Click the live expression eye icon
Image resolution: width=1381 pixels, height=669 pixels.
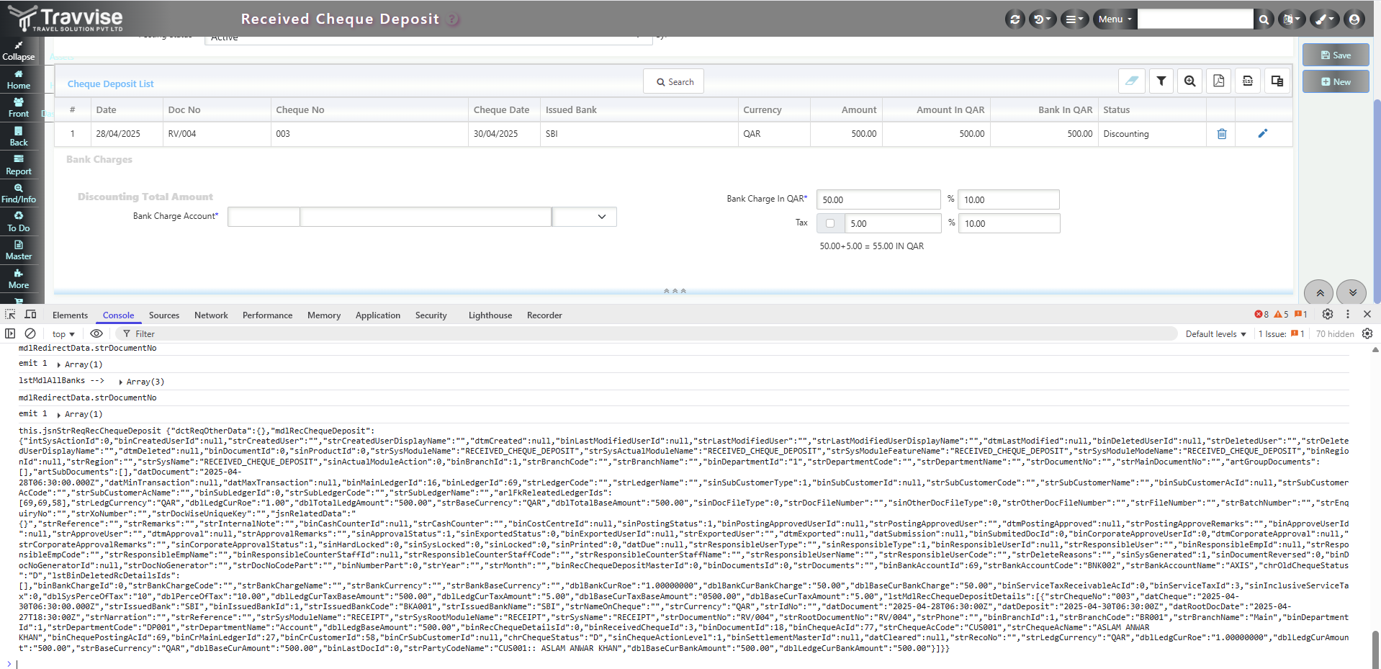tap(96, 333)
